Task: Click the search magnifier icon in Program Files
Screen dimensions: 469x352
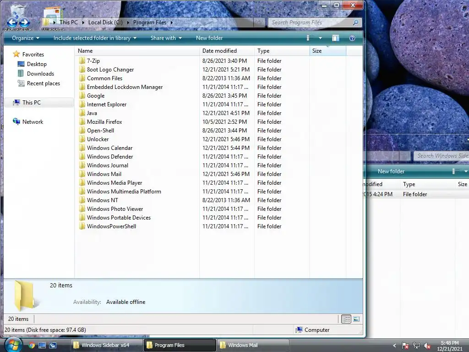Action: click(355, 22)
